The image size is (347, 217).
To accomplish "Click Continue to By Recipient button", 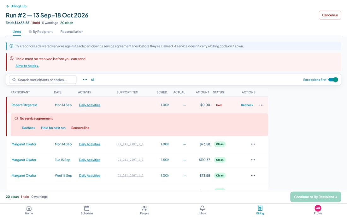I will [315, 197].
